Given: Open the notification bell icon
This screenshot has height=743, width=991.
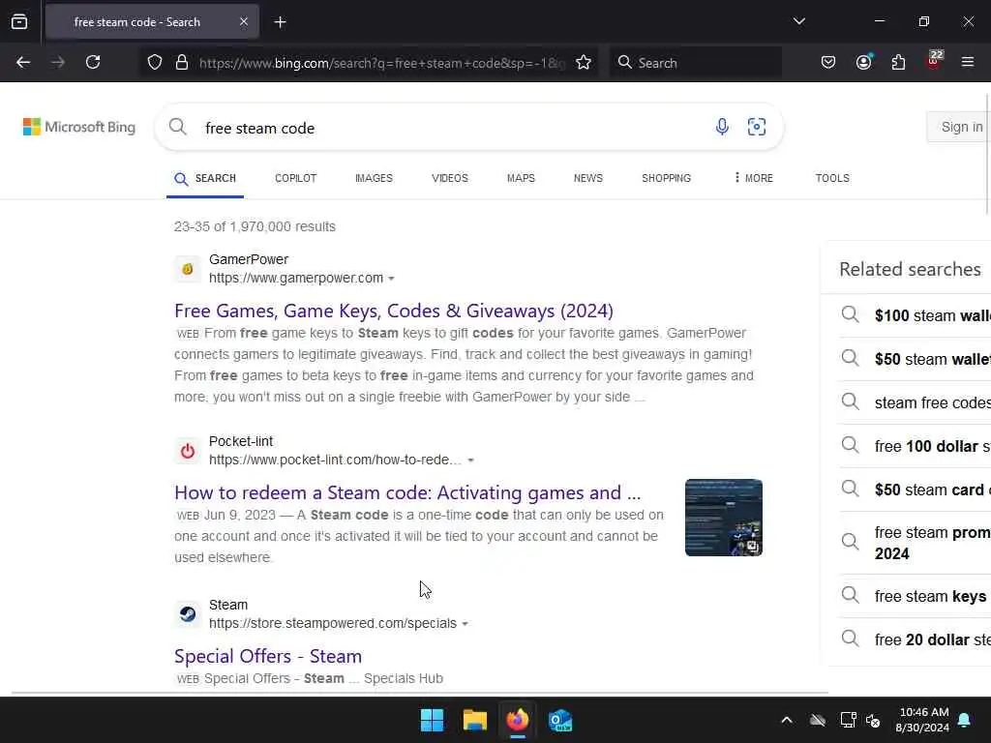Looking at the screenshot, I should [965, 720].
